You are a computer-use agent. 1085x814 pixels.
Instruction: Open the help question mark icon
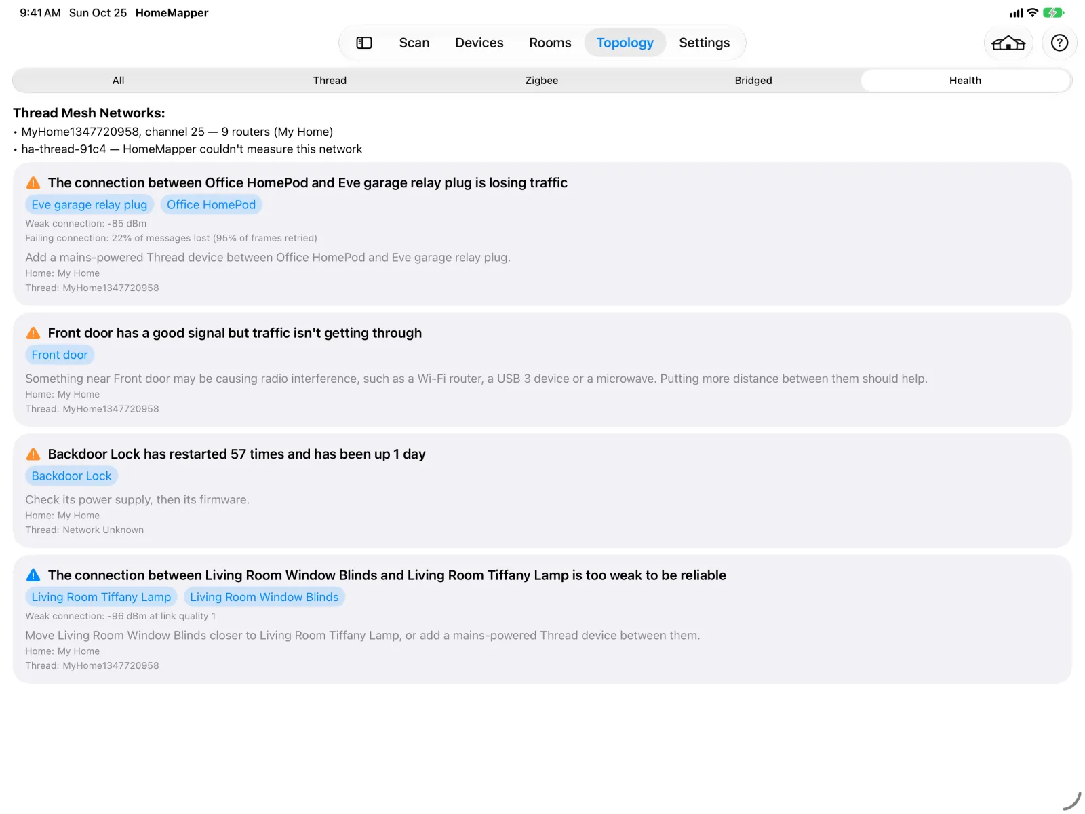point(1059,43)
